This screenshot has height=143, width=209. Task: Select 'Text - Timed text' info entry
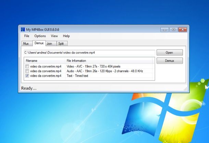click(x=77, y=76)
